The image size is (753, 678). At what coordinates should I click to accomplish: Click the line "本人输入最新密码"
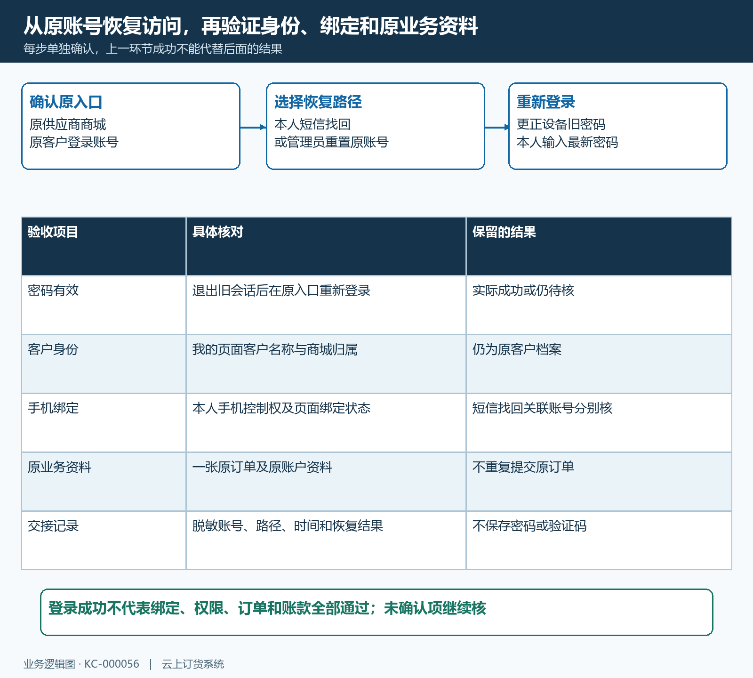click(x=568, y=142)
